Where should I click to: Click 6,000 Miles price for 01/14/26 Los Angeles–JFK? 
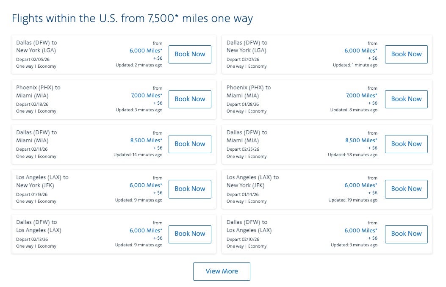click(360, 185)
